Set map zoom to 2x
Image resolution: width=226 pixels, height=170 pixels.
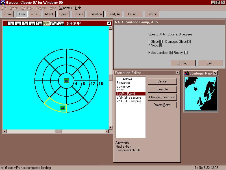tap(18, 24)
